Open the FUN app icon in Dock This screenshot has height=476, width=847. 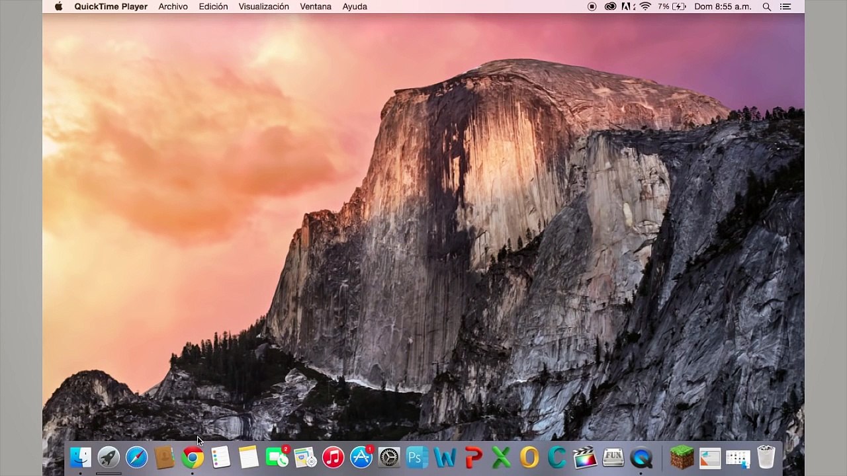613,457
